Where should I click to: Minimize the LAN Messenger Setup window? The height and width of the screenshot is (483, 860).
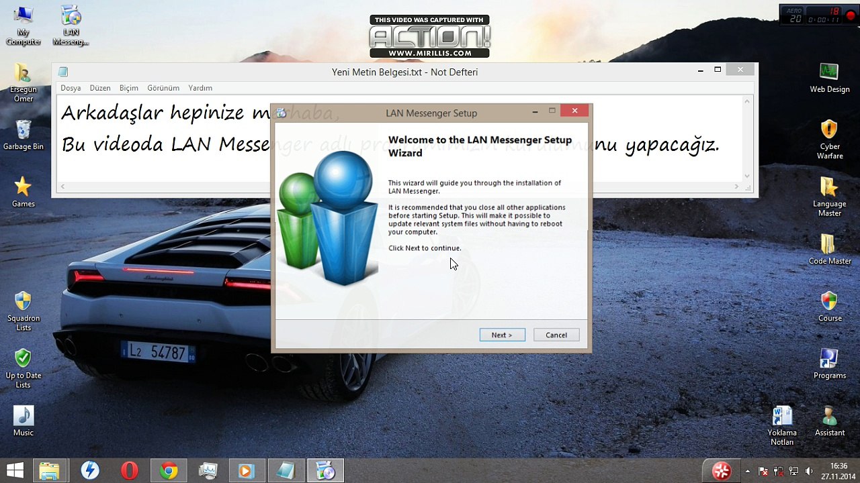point(535,111)
